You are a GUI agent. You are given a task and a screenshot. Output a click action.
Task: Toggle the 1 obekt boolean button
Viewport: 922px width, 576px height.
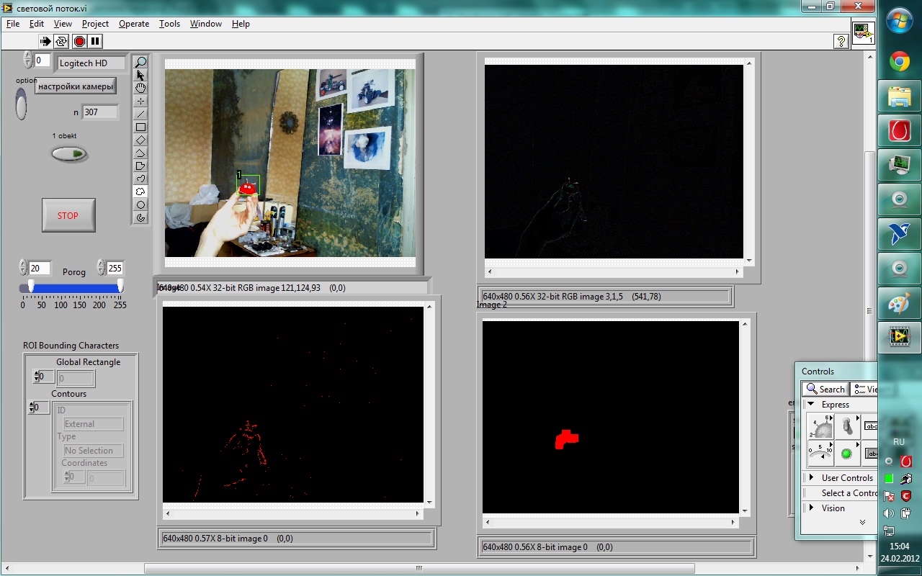(x=69, y=153)
